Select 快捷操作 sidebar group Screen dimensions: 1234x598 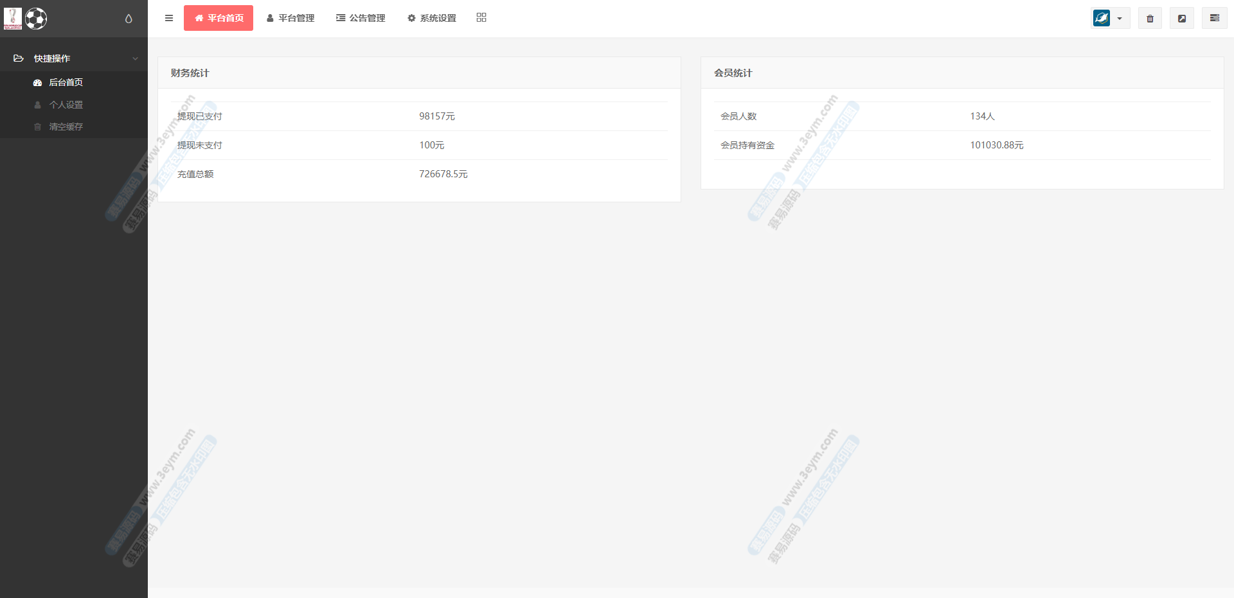(x=52, y=58)
